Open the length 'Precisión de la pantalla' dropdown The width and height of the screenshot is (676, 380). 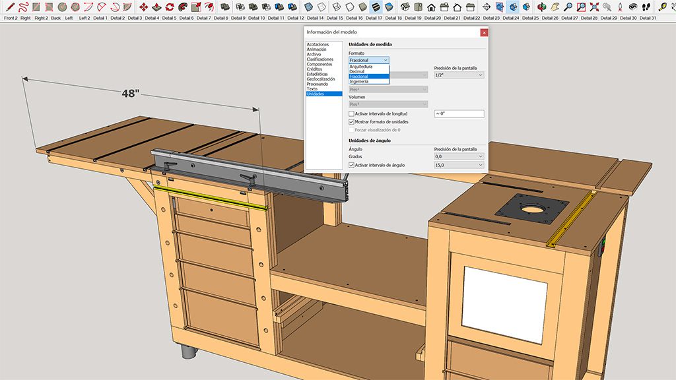pyautogui.click(x=459, y=75)
